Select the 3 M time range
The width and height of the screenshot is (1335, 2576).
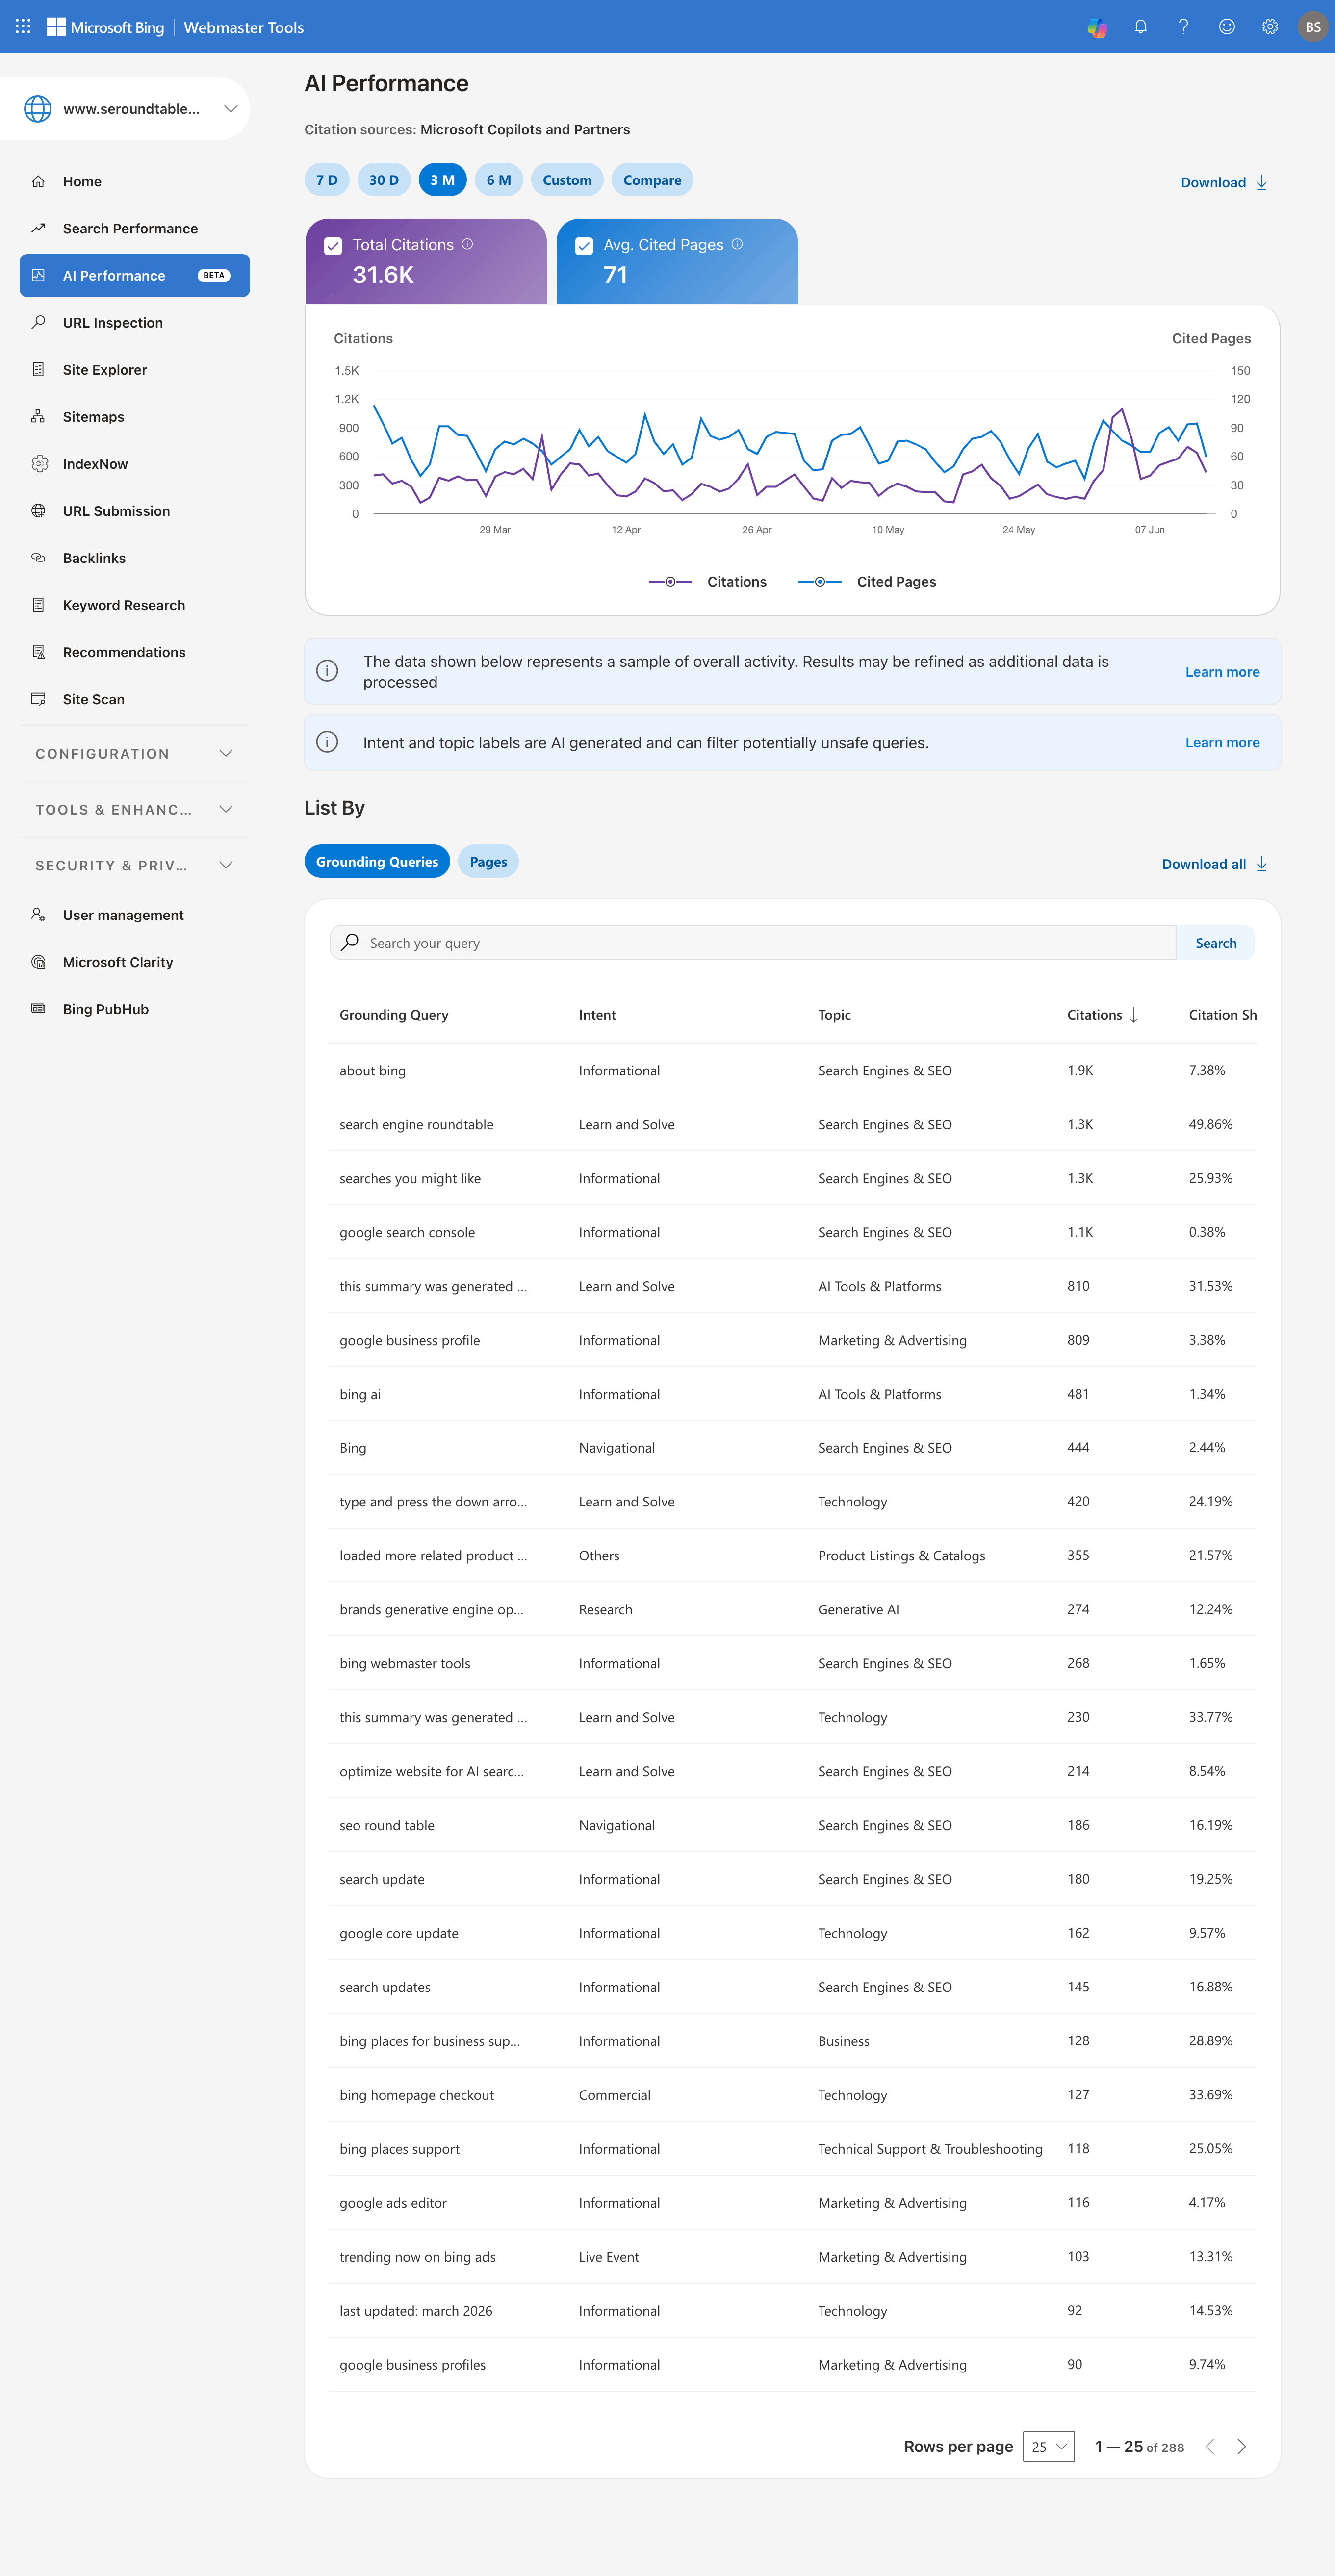click(442, 180)
